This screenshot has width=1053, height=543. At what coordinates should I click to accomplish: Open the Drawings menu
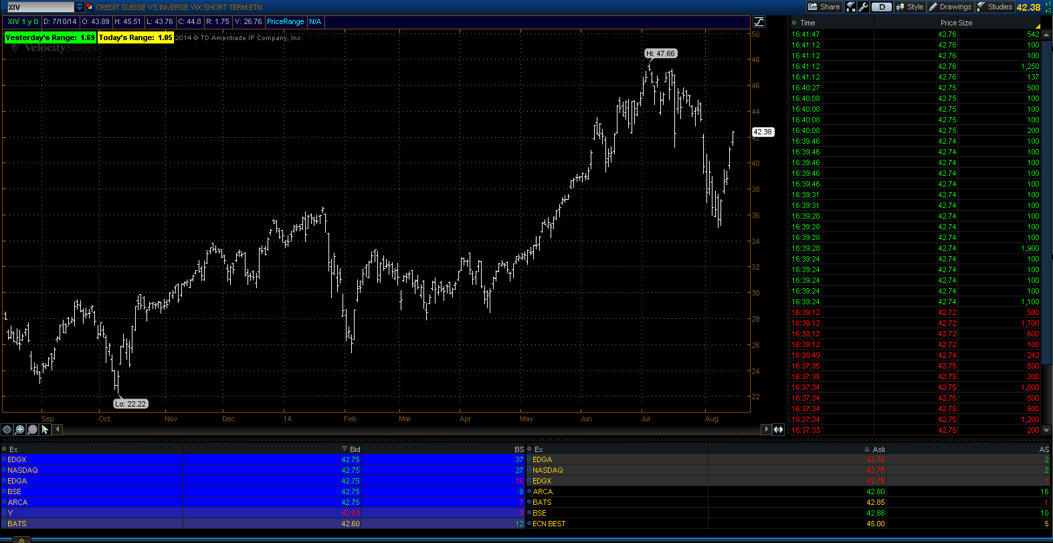tap(950, 7)
